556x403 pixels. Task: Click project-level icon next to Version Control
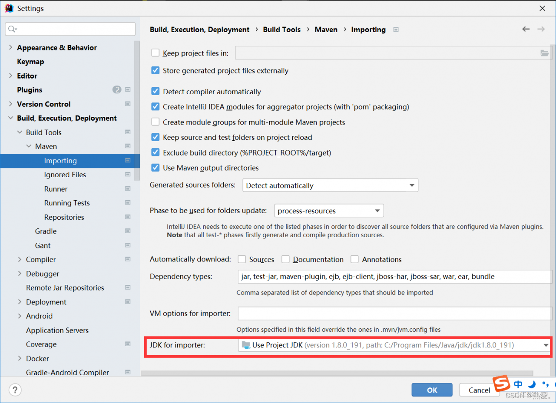[x=128, y=104]
